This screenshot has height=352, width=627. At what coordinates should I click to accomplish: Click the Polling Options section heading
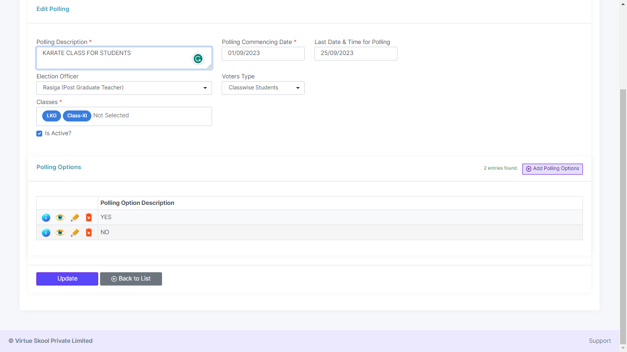coord(59,167)
